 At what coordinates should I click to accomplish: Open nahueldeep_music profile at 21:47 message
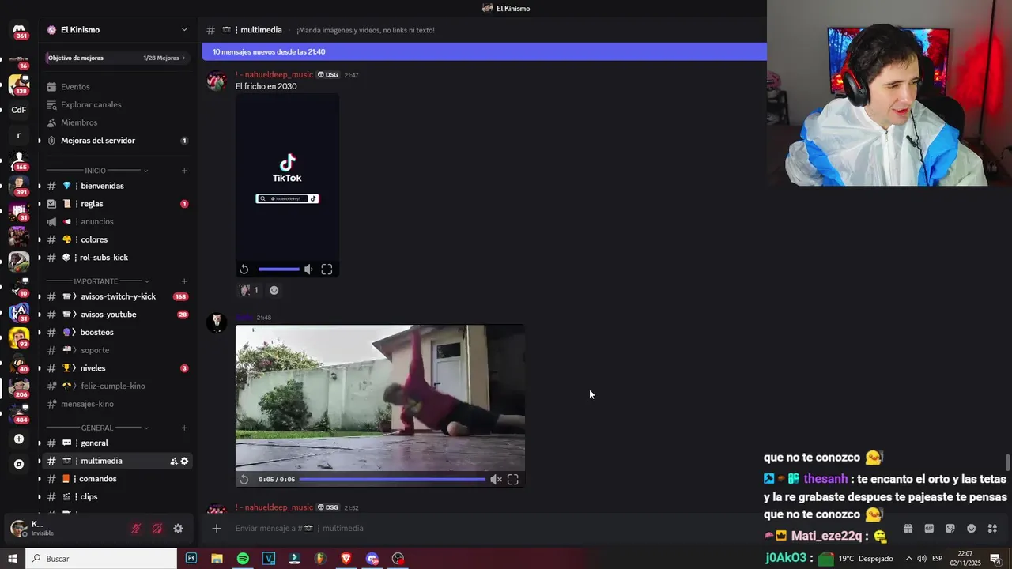tap(274, 75)
